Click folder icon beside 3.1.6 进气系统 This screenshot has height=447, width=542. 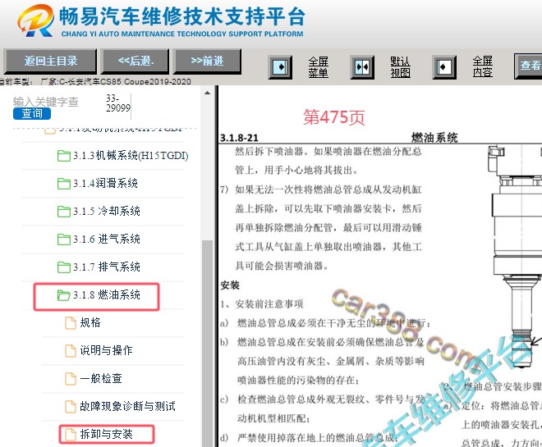63,239
